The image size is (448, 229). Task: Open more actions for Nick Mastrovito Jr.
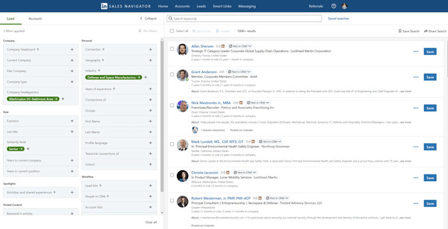coord(416,108)
